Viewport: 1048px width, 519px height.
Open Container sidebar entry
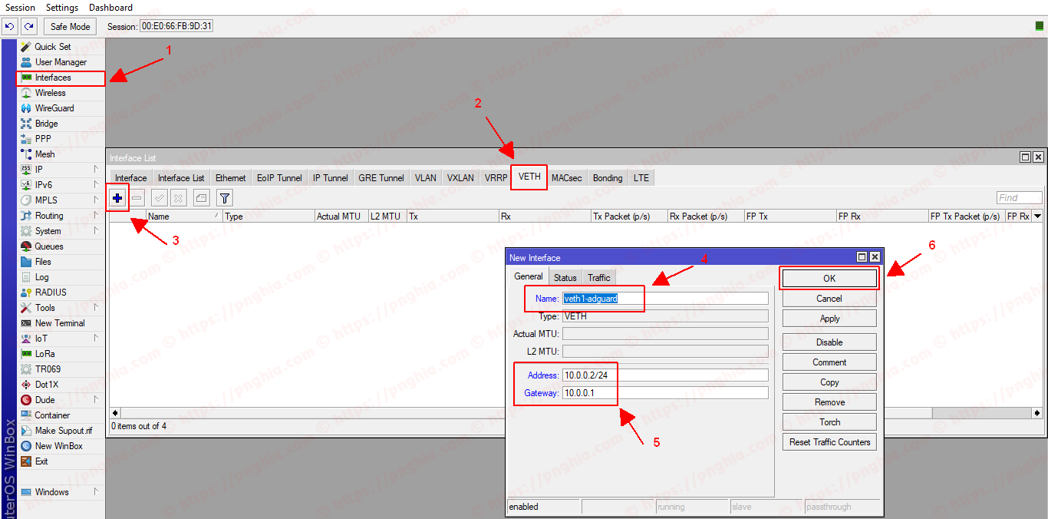point(52,415)
